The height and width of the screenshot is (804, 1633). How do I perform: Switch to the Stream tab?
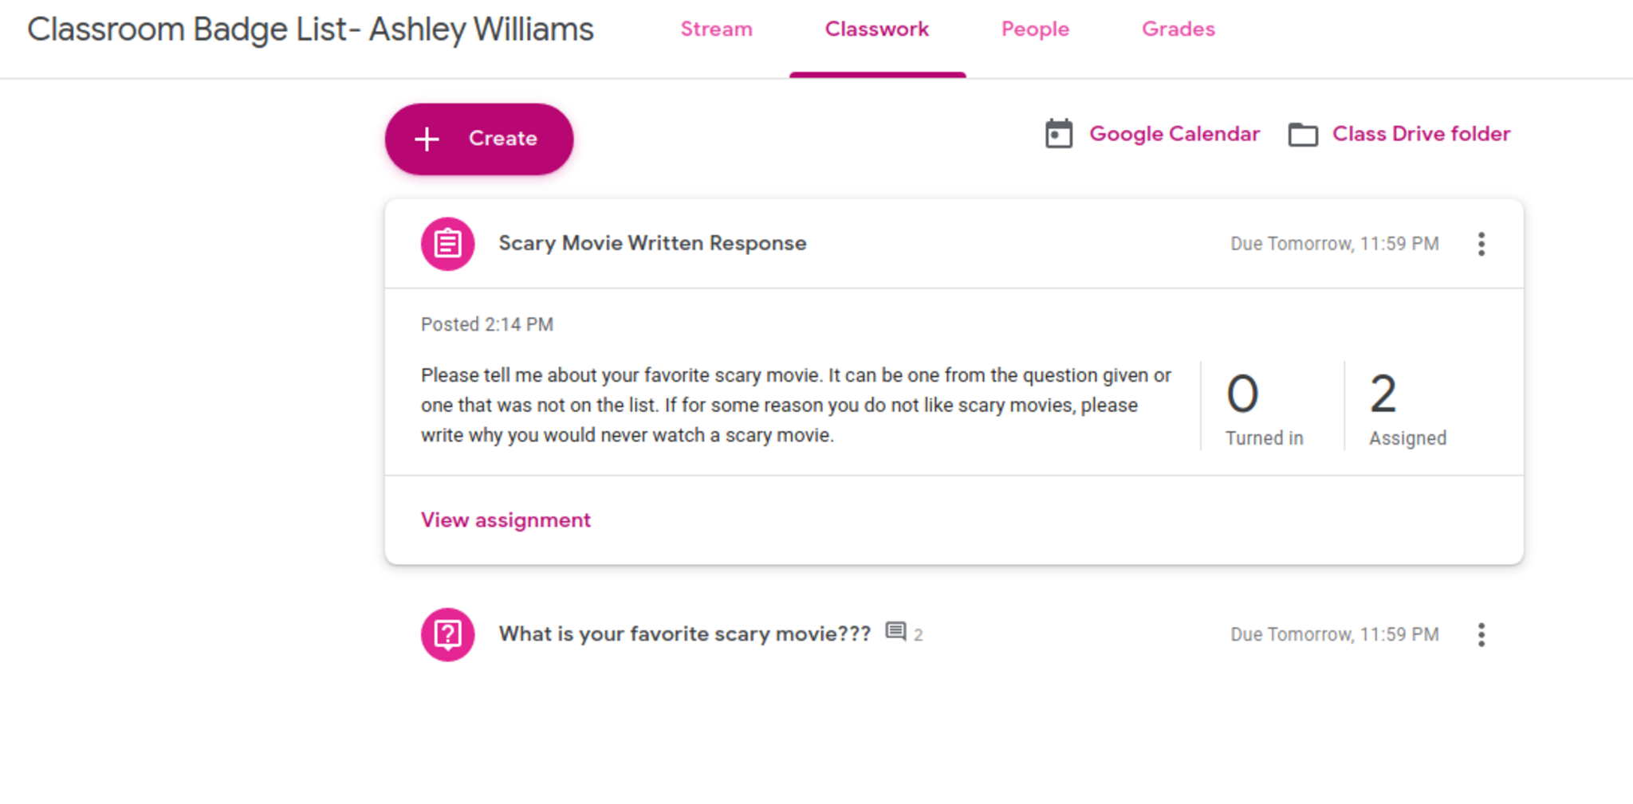716,29
